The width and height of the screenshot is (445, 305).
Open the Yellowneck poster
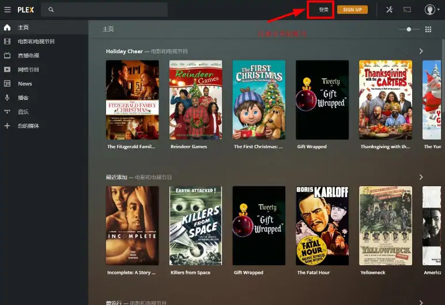[386, 226]
